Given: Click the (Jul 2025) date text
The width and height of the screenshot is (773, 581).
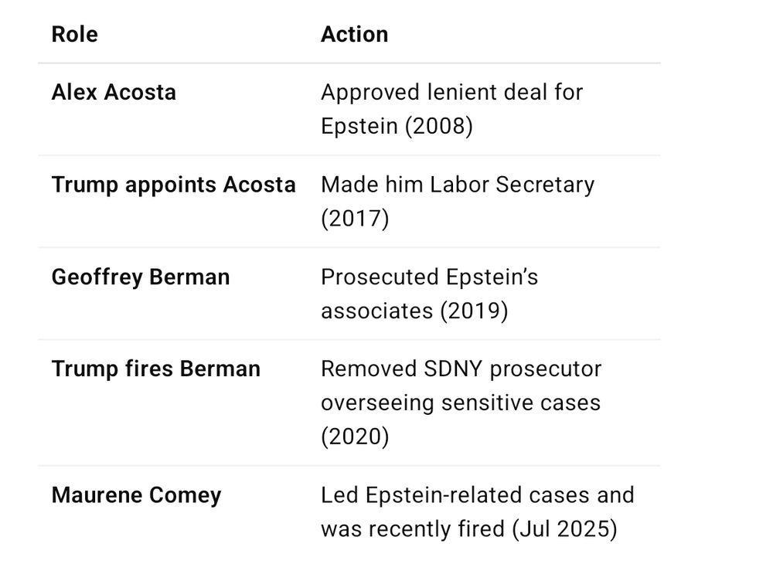Looking at the screenshot, I should coord(564,529).
